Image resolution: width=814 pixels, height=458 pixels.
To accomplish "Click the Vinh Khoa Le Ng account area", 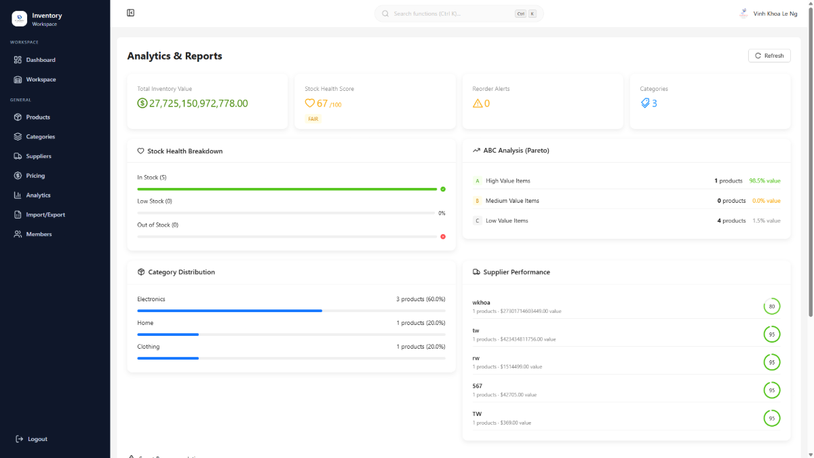I will click(769, 13).
